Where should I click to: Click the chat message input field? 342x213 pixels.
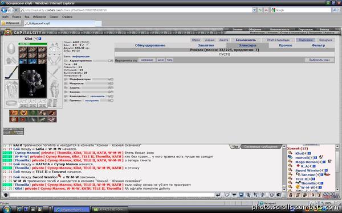coord(112,195)
